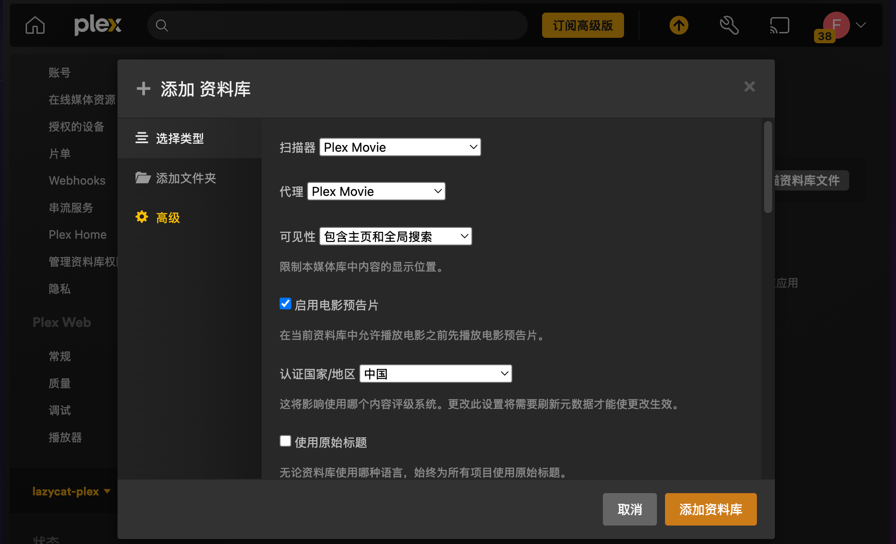896x544 pixels.
Task: Focus the top search input field
Action: pyautogui.click(x=337, y=25)
